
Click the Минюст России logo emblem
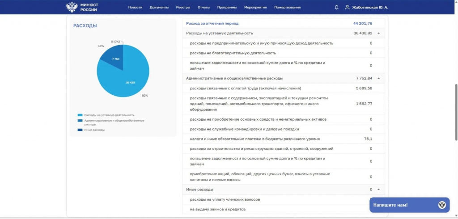coord(72,7)
